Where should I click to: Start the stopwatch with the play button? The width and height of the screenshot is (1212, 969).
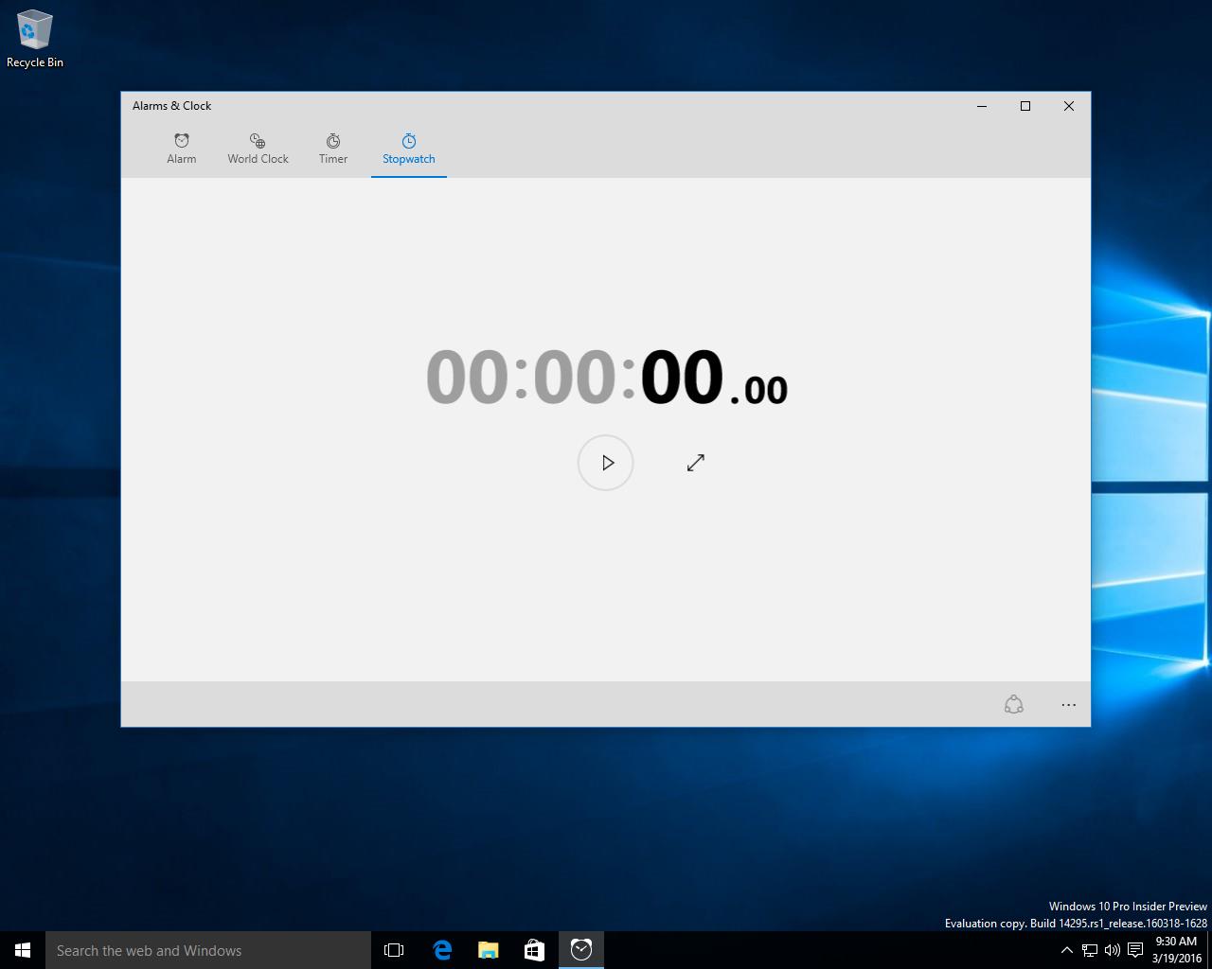point(606,463)
